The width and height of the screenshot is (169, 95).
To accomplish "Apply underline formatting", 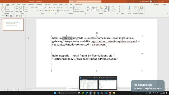I will click(x=36, y=11).
